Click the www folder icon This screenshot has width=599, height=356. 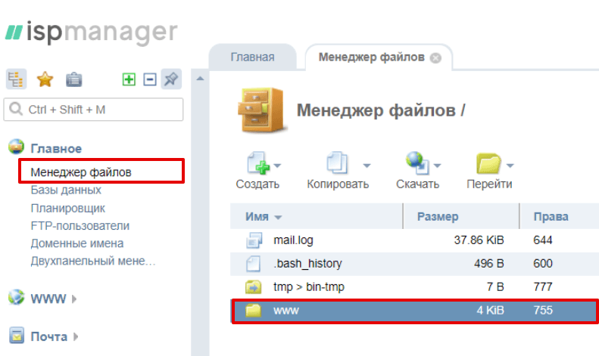253,310
